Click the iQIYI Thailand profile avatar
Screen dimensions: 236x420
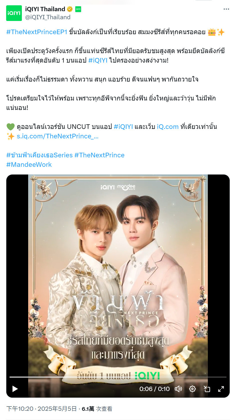click(x=14, y=13)
